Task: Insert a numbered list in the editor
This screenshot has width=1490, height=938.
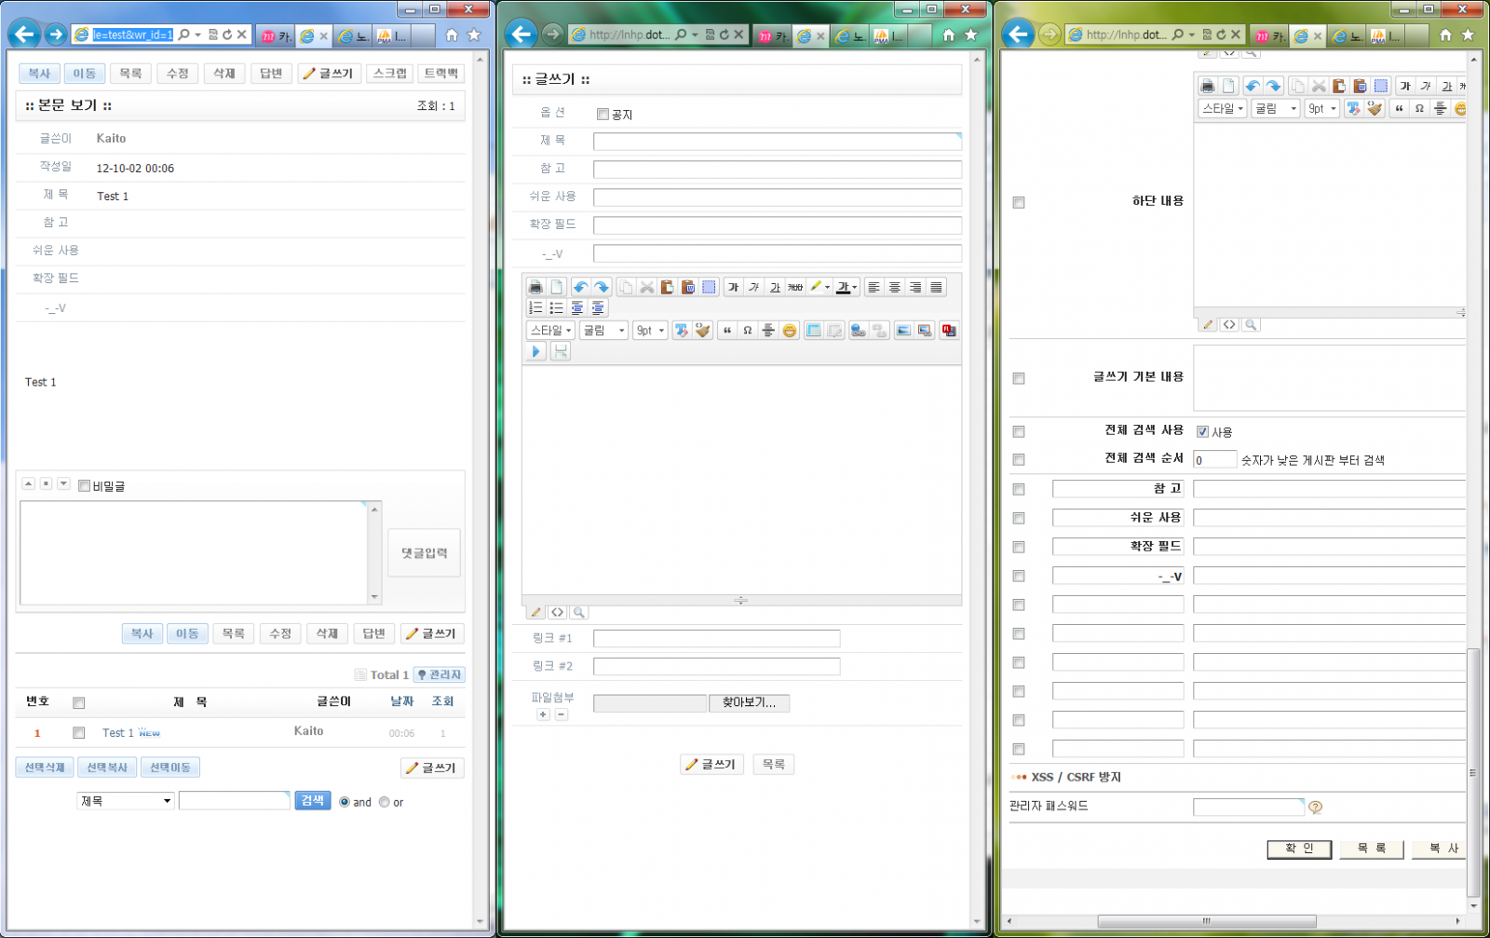Action: (x=535, y=308)
